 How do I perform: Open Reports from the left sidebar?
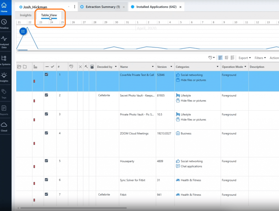4,110
